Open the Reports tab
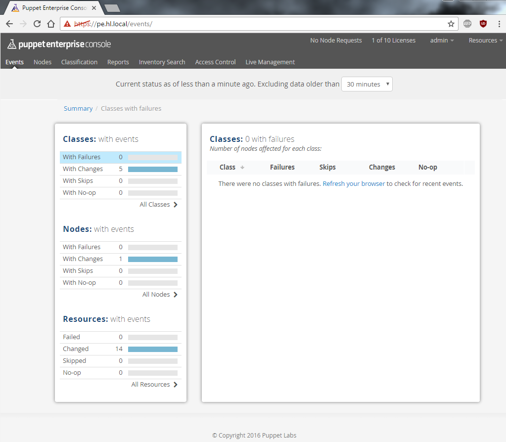Image resolution: width=506 pixels, height=442 pixels. 118,62
